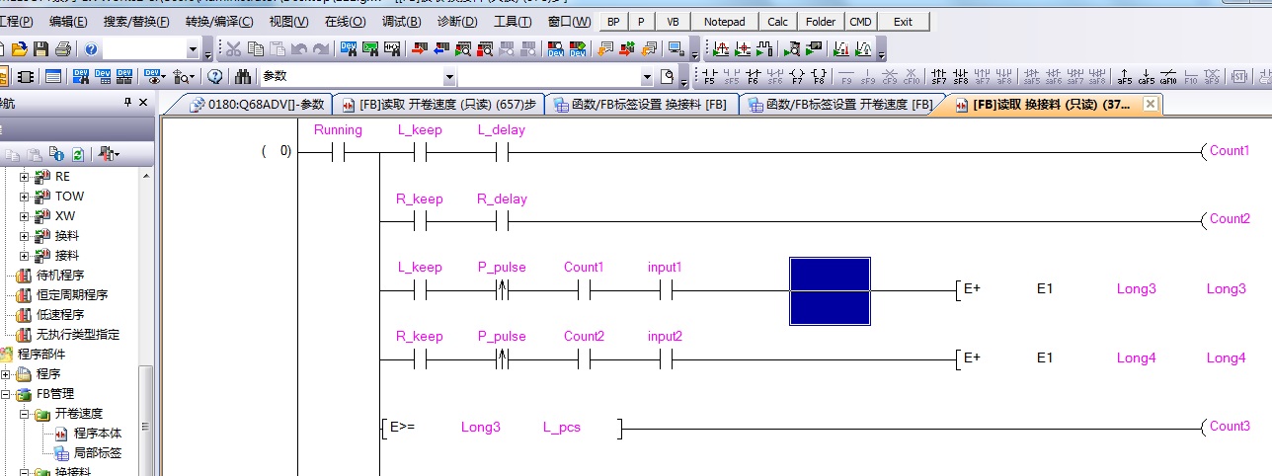Collapse the FB管理 tree node
Viewport: 1272px width, 476px height.
tap(6, 394)
